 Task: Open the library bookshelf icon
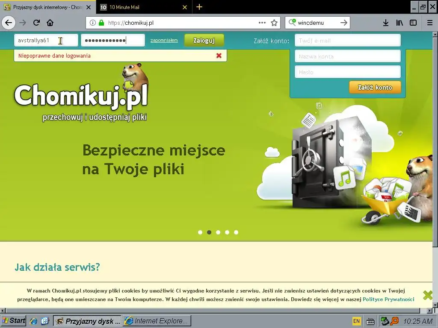tap(400, 23)
